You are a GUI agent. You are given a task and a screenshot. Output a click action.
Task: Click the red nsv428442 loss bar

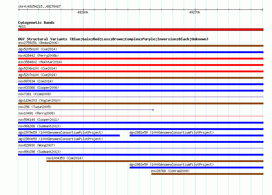141,59
